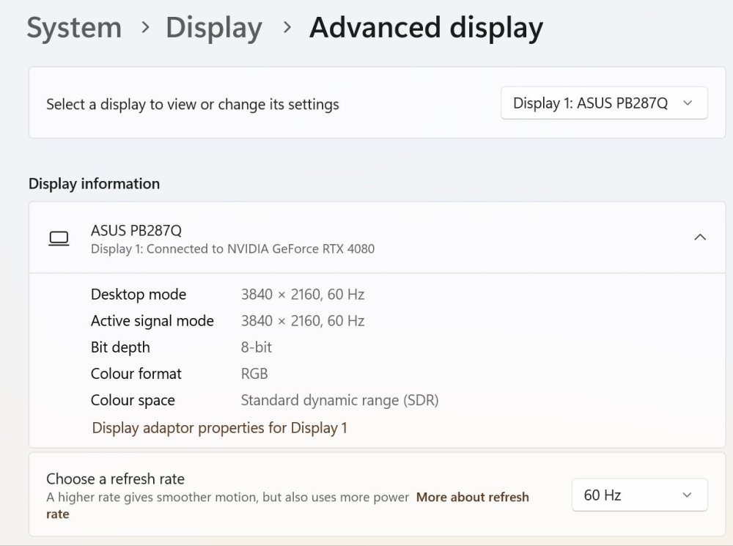Screen dimensions: 733x546
Task: Open Display adaptor properties for Display 1
Action: [x=219, y=427]
